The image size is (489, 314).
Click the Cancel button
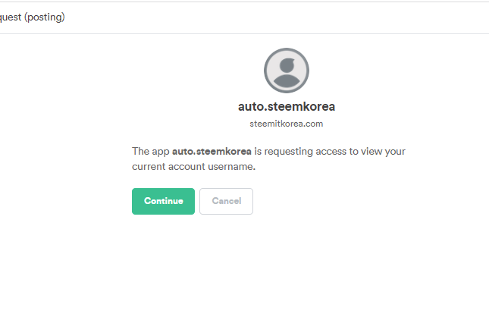pyautogui.click(x=227, y=201)
